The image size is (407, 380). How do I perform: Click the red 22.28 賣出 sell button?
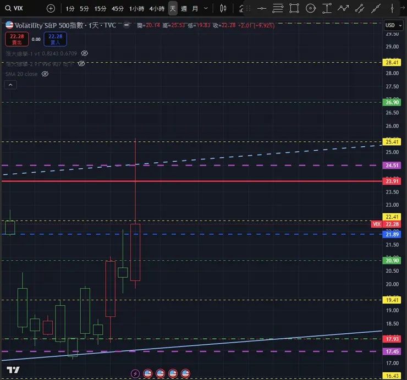tap(17, 39)
